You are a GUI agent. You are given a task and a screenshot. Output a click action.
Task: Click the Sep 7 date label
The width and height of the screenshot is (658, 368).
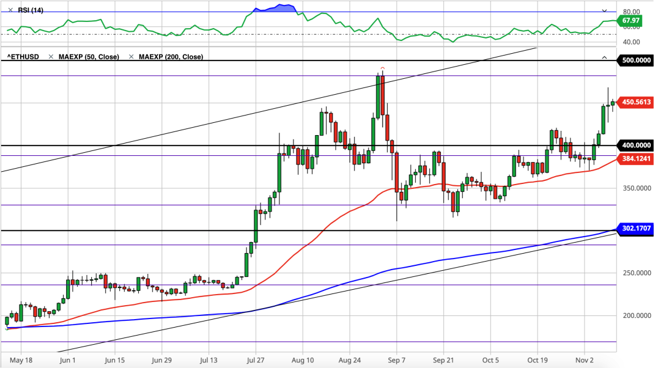point(396,360)
